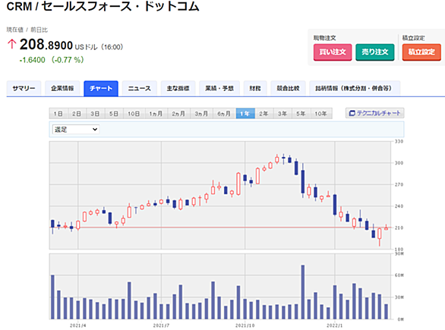Click the percent change (-0.77 %)

68,60
